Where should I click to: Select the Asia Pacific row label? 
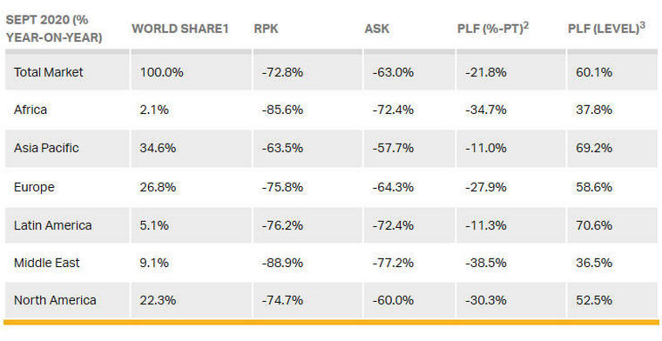coord(46,148)
